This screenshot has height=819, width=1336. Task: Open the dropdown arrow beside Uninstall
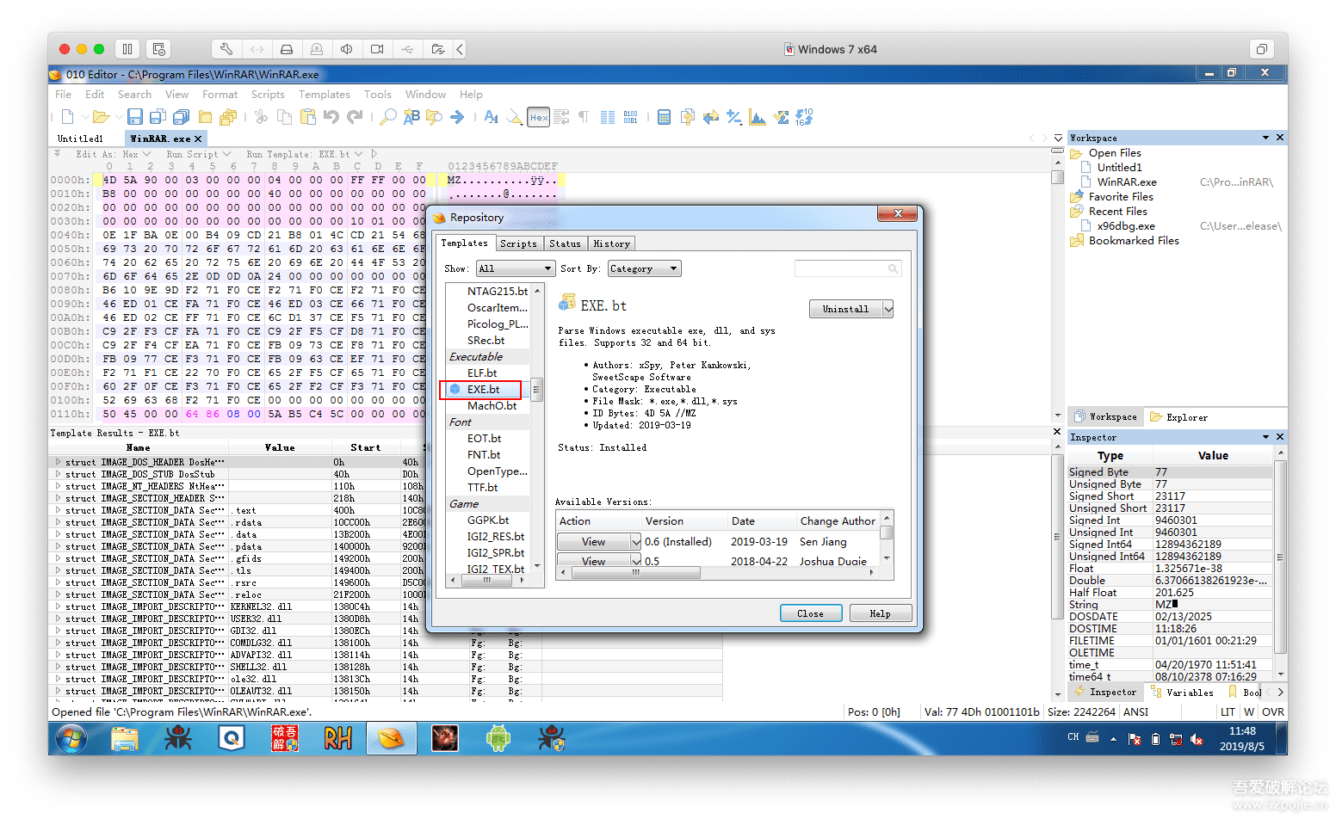(888, 309)
